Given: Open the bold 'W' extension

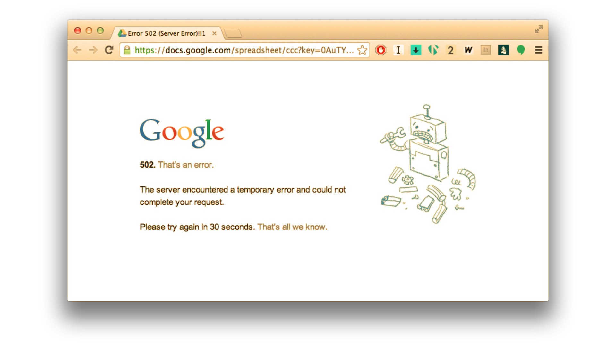Looking at the screenshot, I should 468,50.
